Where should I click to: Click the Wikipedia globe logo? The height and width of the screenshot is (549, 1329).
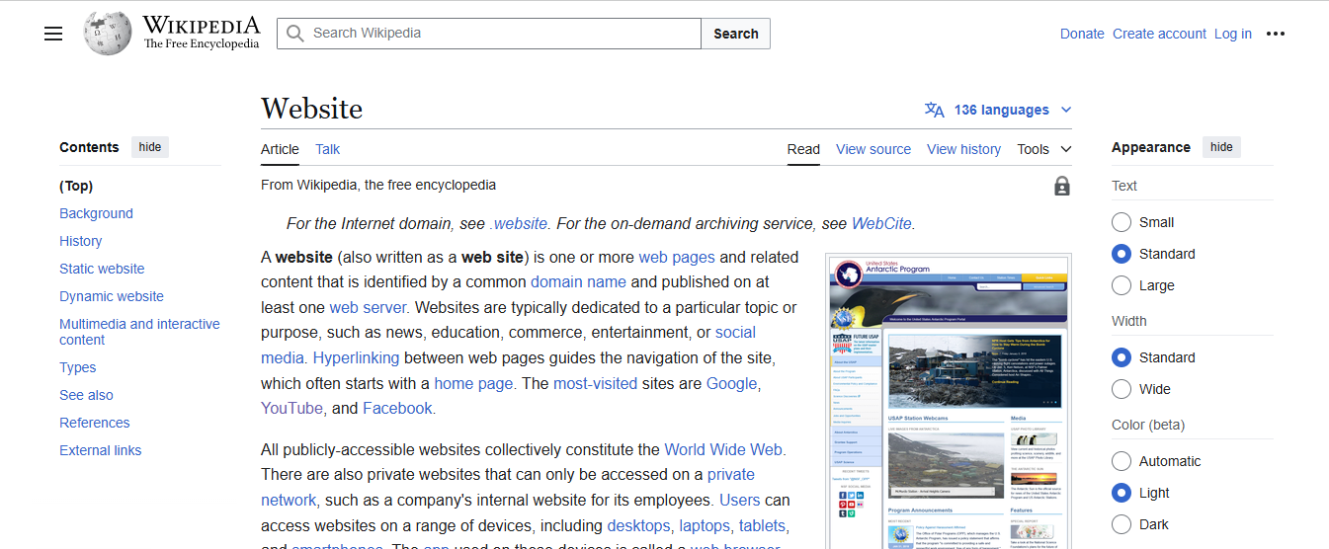click(x=108, y=33)
